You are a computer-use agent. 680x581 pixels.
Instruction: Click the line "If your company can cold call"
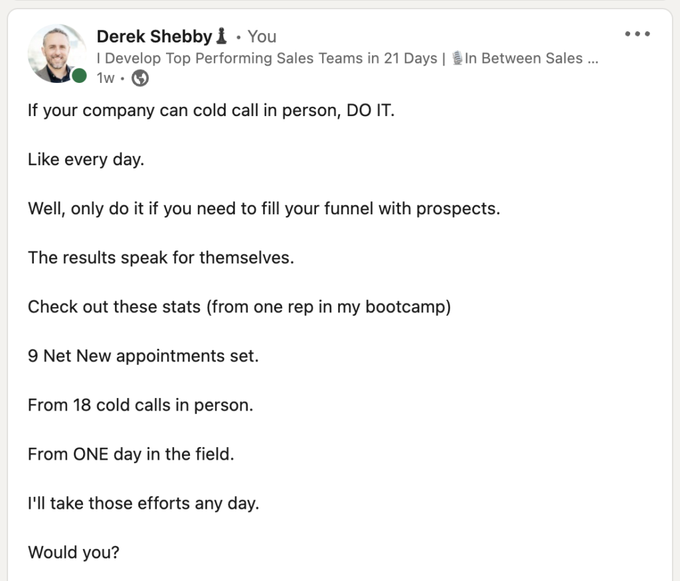pos(211,111)
